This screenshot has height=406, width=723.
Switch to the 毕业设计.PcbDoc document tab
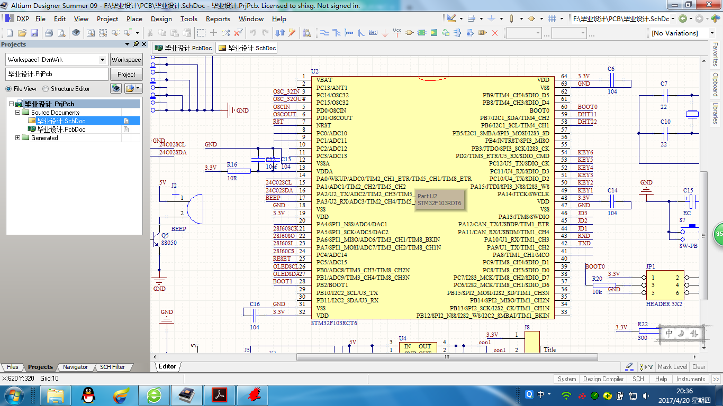point(183,48)
